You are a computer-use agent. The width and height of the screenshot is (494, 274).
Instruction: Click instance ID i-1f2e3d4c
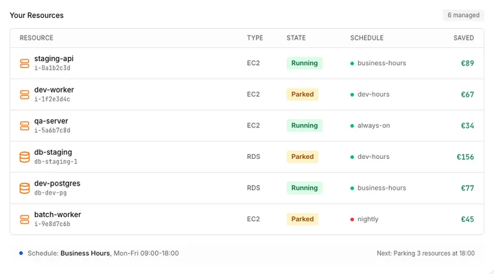click(52, 99)
